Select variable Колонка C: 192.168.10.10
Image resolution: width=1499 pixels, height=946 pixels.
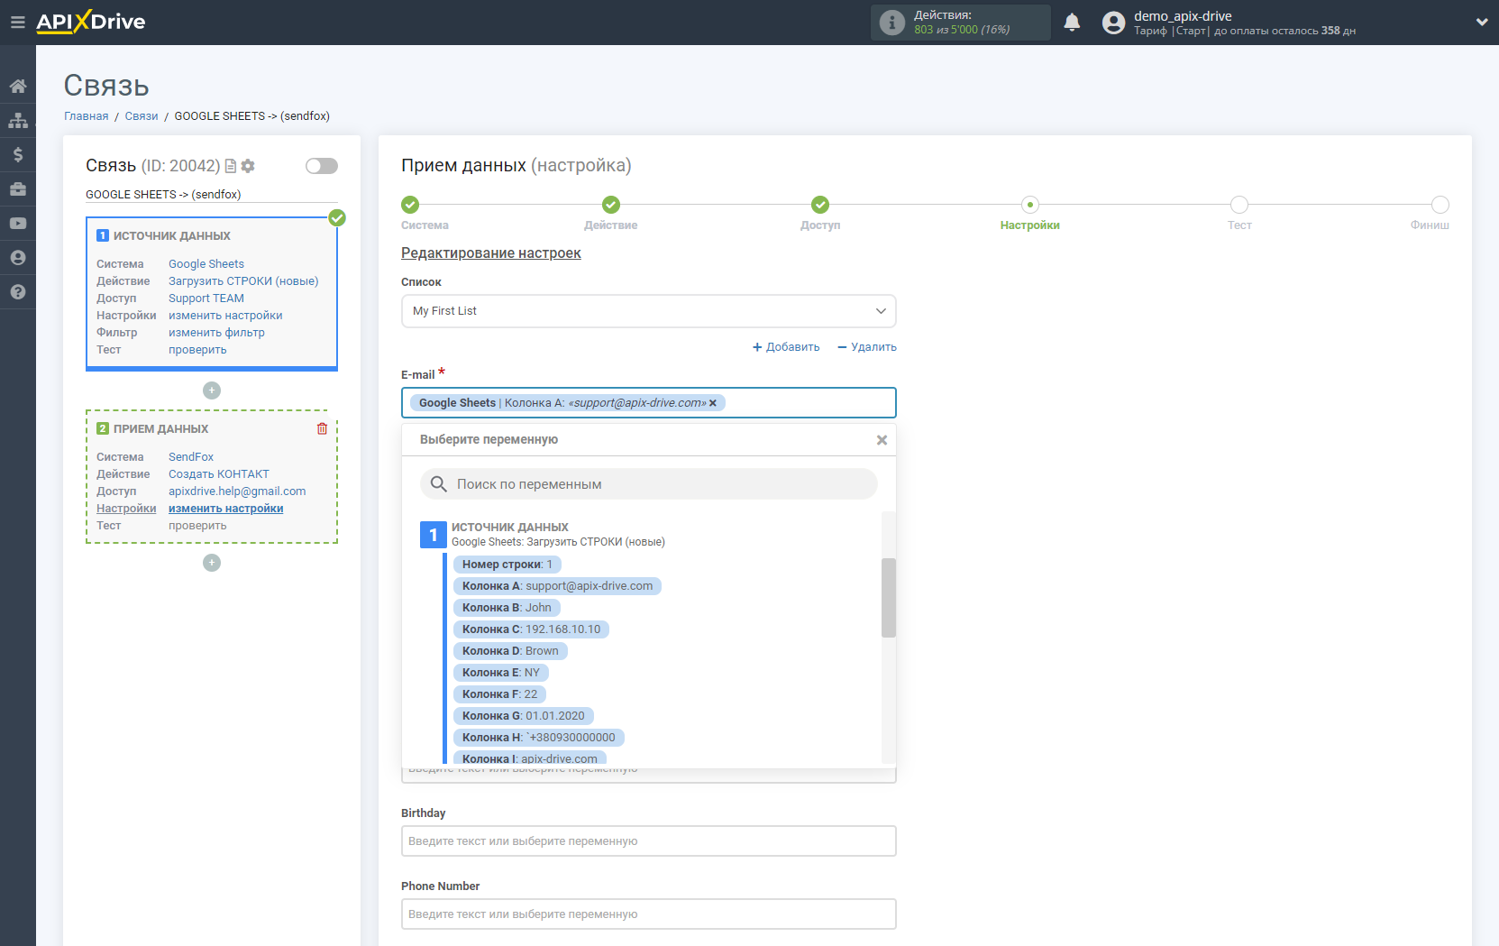coord(531,629)
